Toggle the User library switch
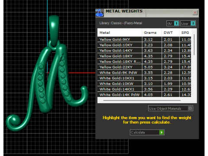Screen dimensions: 208x156 coord(188,23)
